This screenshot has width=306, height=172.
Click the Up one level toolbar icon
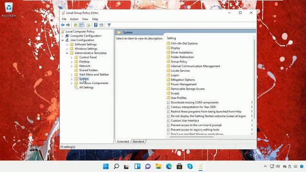76,25
